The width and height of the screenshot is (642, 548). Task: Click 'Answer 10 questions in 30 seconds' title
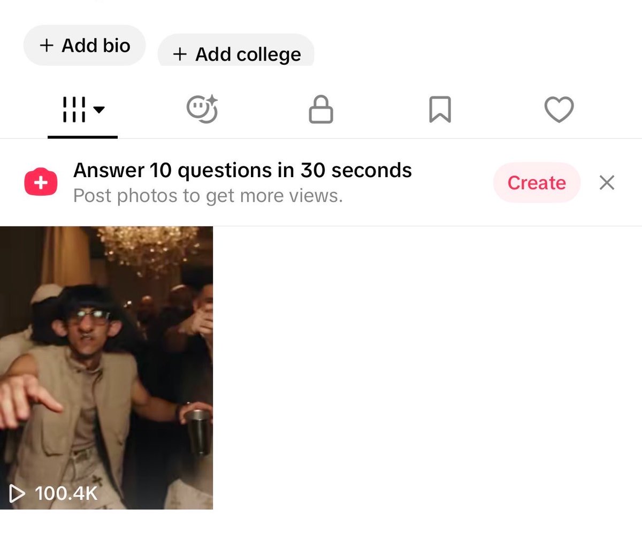point(242,170)
